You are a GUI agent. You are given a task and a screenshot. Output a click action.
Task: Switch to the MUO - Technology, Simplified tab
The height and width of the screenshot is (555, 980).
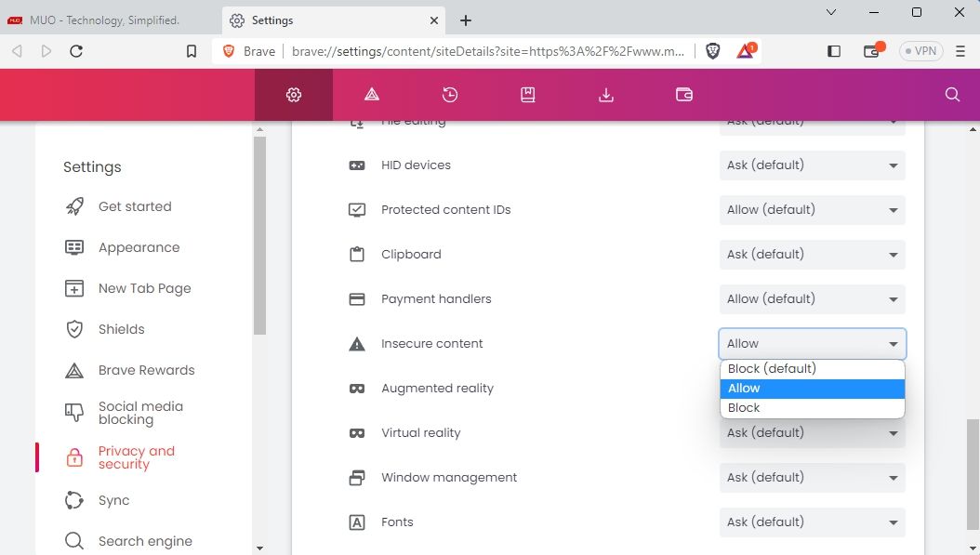coord(102,20)
